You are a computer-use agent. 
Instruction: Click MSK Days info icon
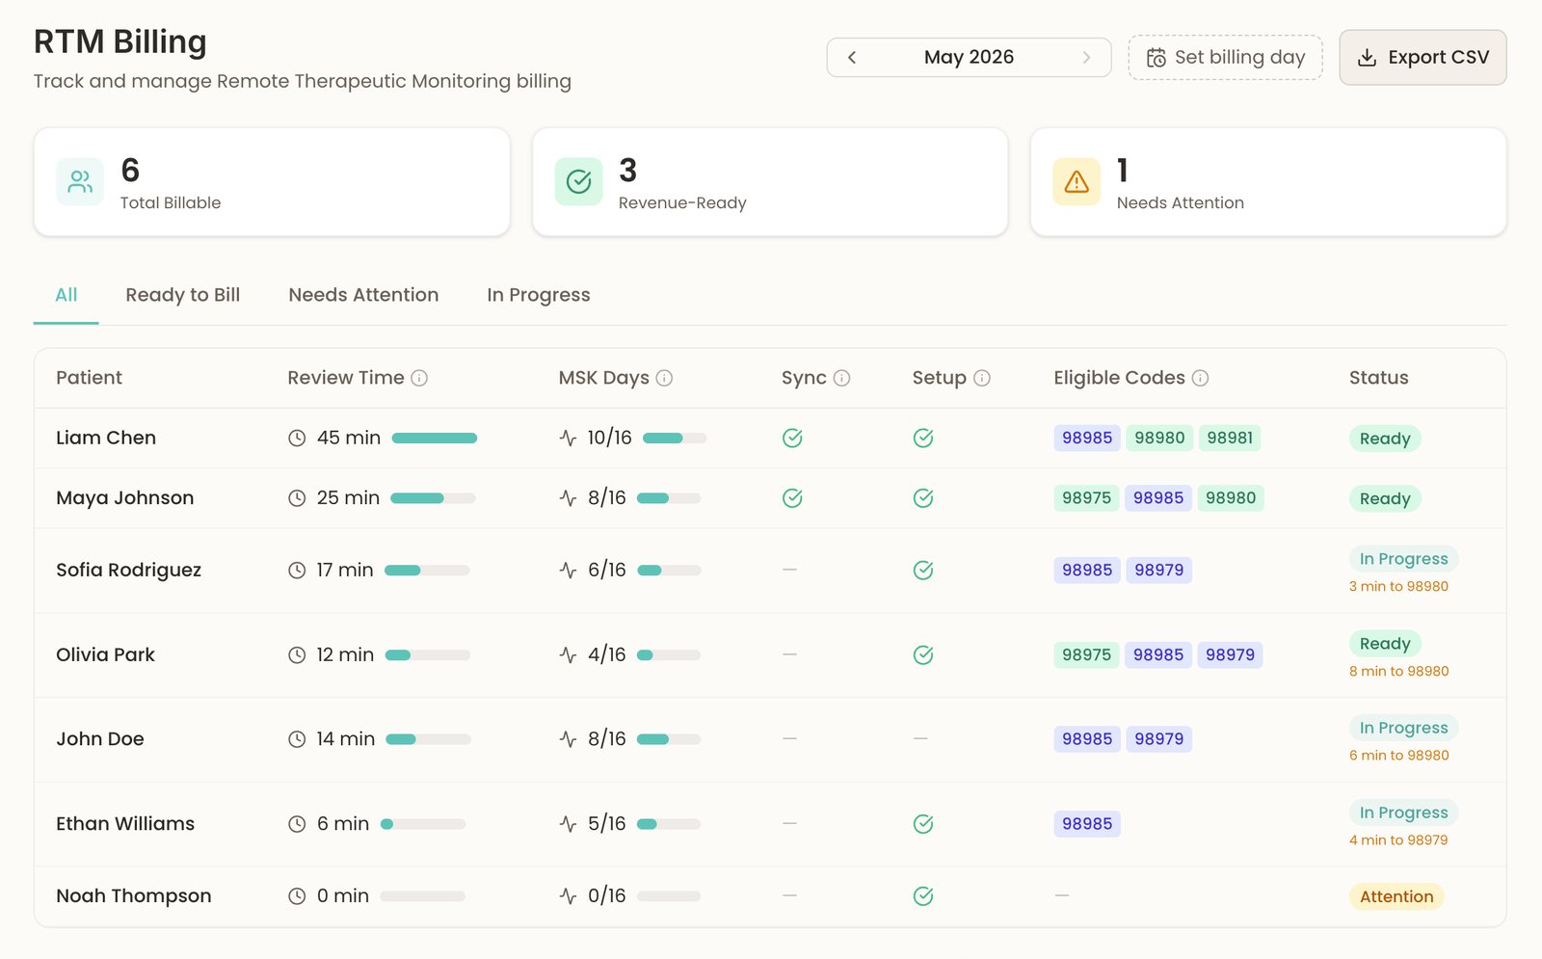(664, 378)
